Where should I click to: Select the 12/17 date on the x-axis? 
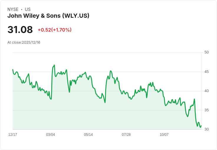tap(13, 135)
